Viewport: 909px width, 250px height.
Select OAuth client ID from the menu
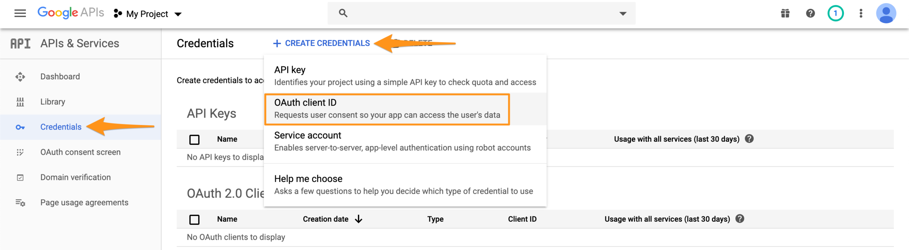pyautogui.click(x=387, y=109)
